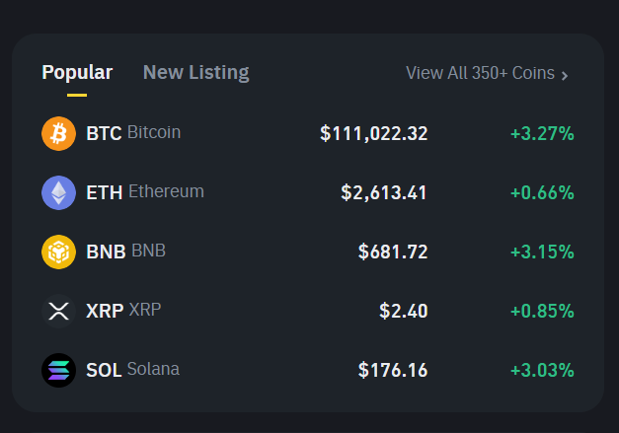Viewport: 619px width, 433px height.
Task: Click Solana's +3.03% change value
Action: tap(542, 371)
